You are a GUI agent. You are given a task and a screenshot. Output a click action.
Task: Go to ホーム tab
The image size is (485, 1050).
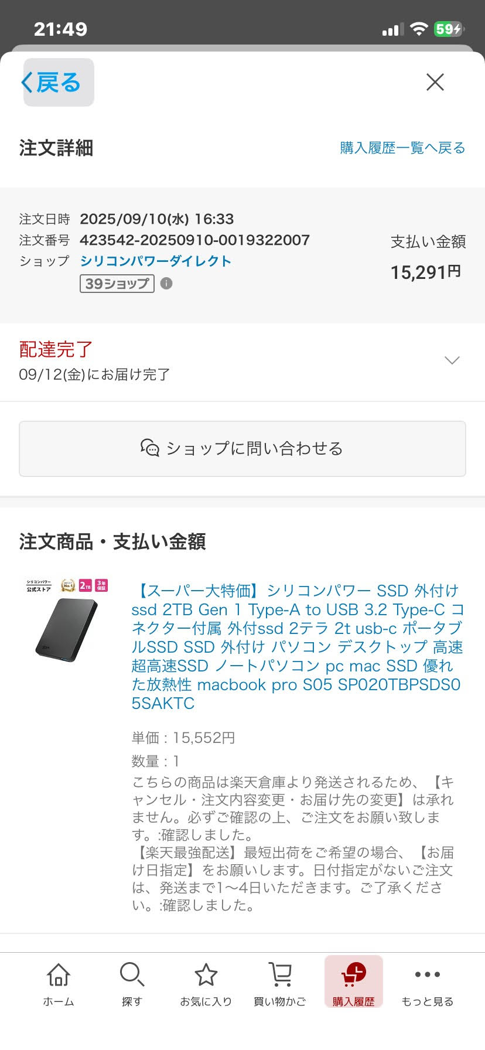pyautogui.click(x=59, y=1001)
